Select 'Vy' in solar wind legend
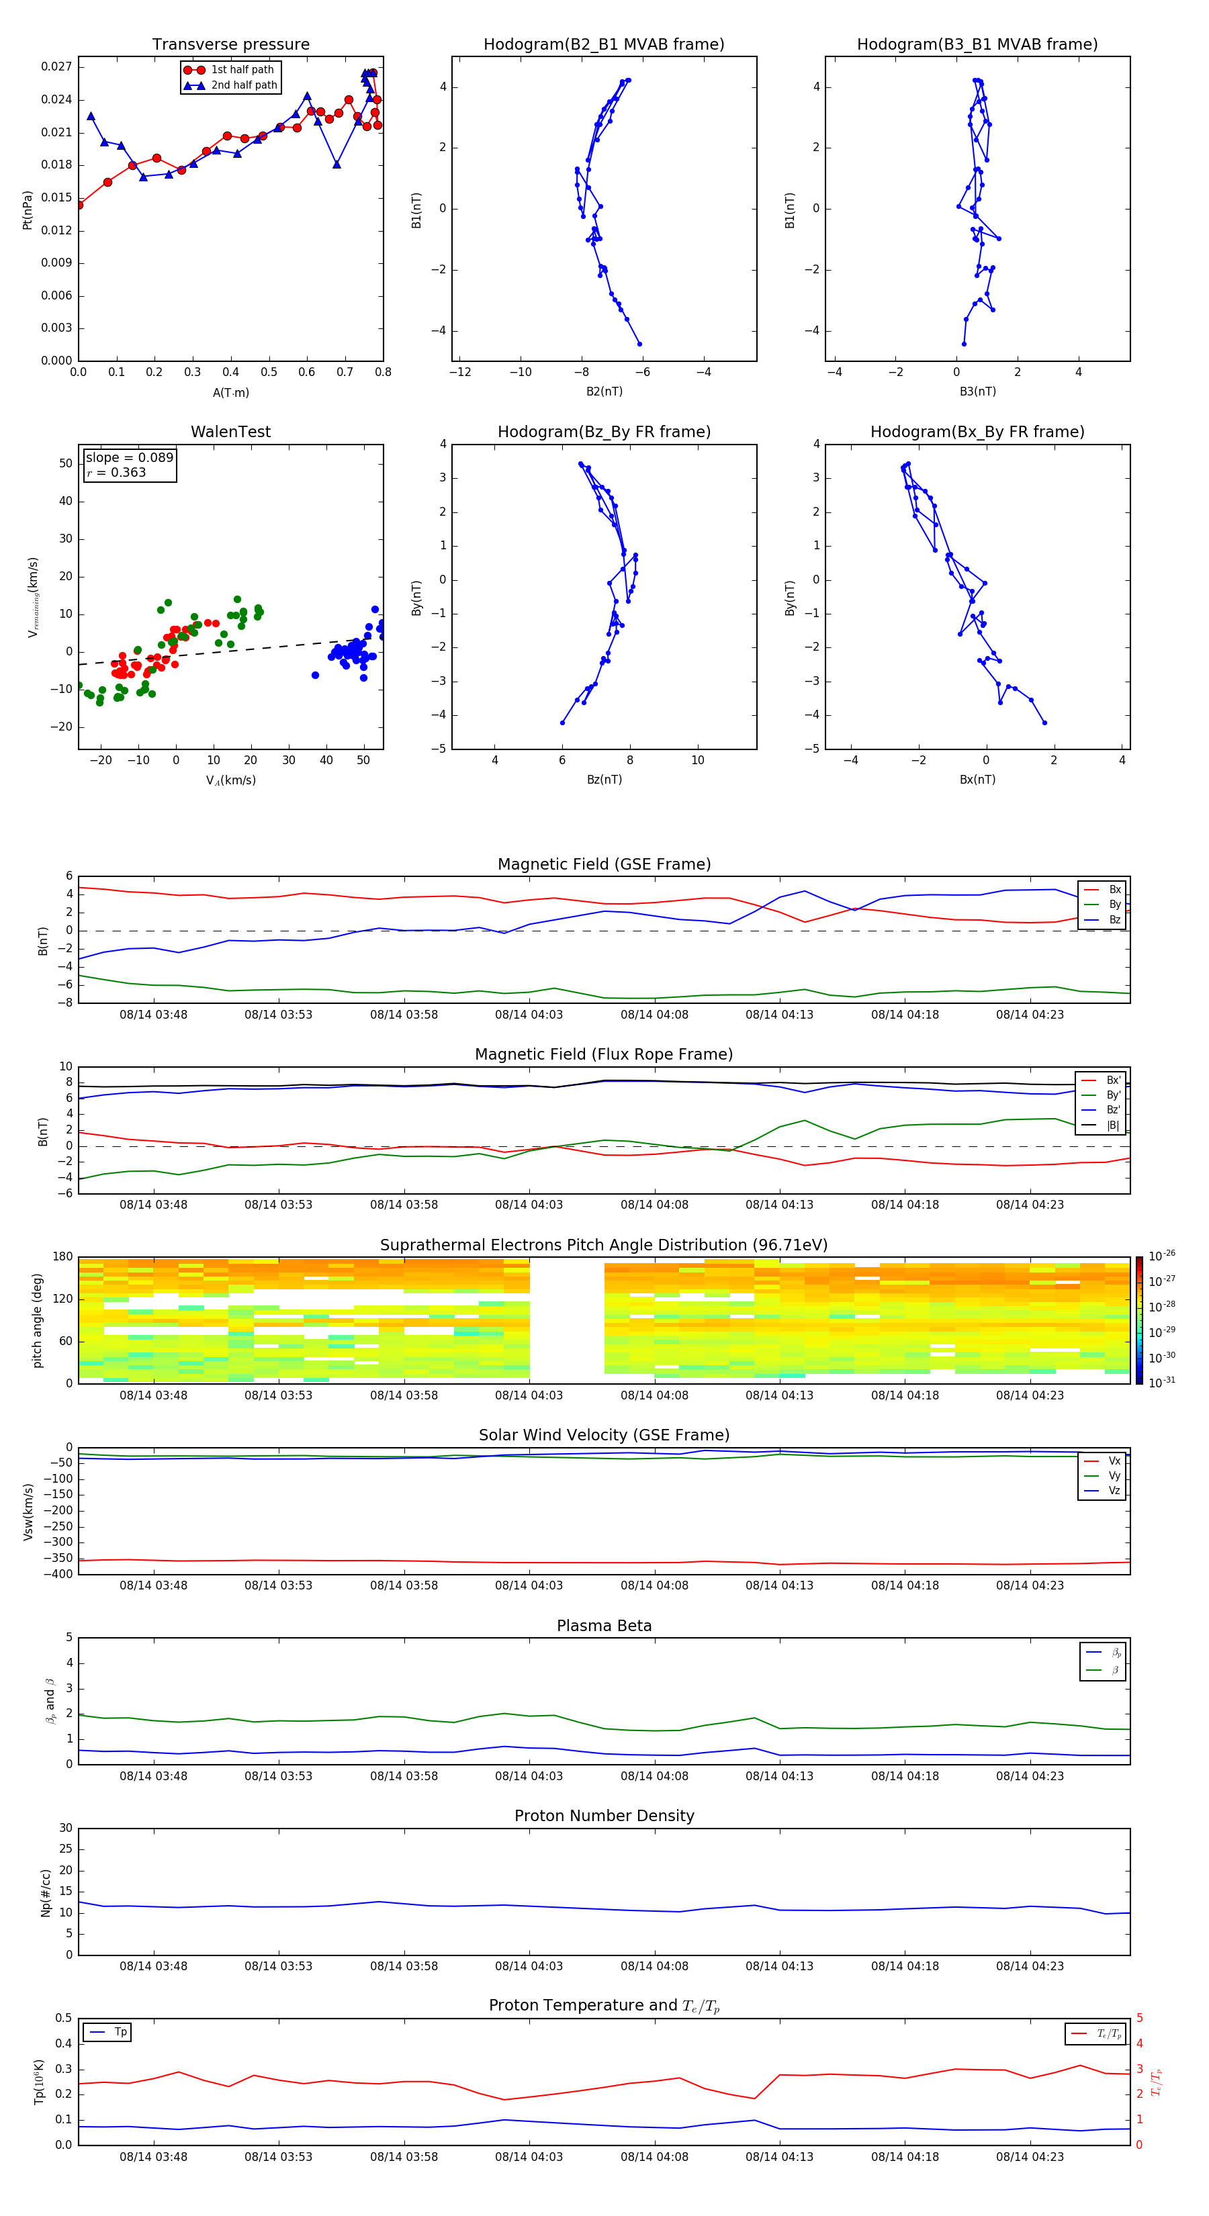1209x2216 pixels. point(1102,1476)
